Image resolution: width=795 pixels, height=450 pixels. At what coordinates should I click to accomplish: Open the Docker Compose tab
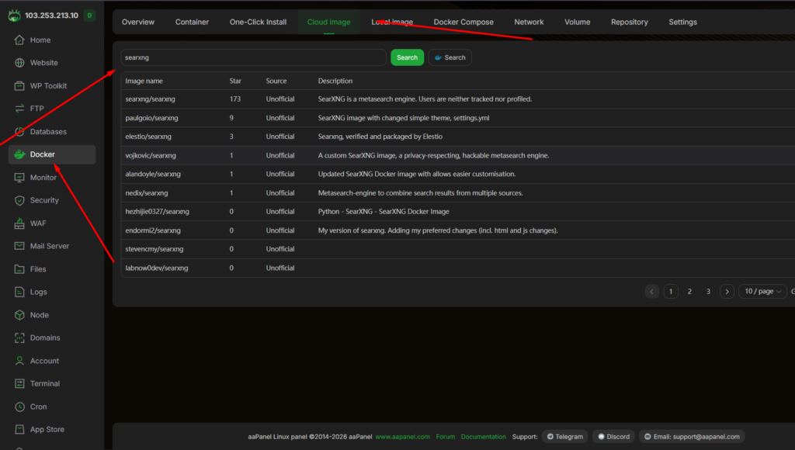click(463, 22)
